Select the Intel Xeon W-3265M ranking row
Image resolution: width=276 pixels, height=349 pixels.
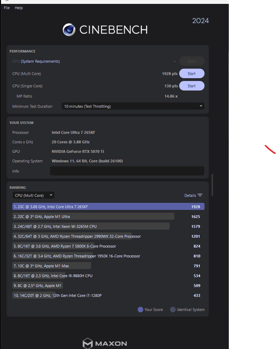[108, 226]
